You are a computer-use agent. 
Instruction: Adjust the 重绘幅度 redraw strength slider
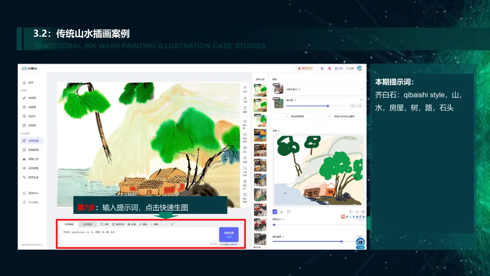(x=314, y=241)
